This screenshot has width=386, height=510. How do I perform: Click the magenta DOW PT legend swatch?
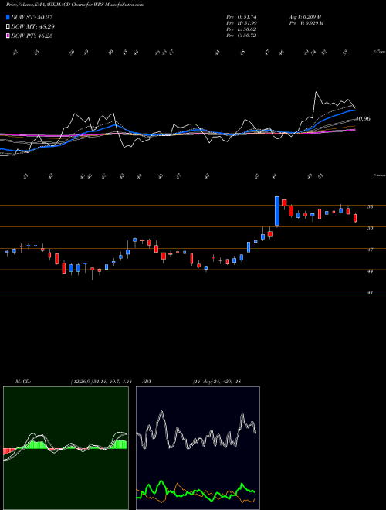click(x=8, y=36)
